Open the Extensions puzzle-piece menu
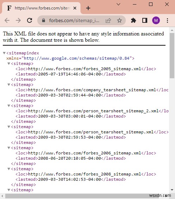 tap(134, 20)
